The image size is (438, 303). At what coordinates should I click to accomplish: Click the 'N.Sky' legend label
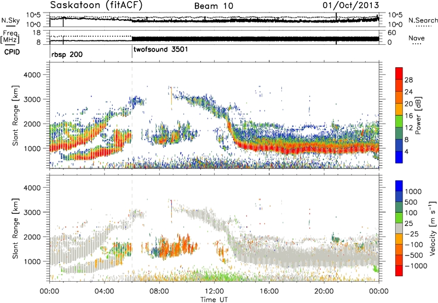pyautogui.click(x=10, y=20)
